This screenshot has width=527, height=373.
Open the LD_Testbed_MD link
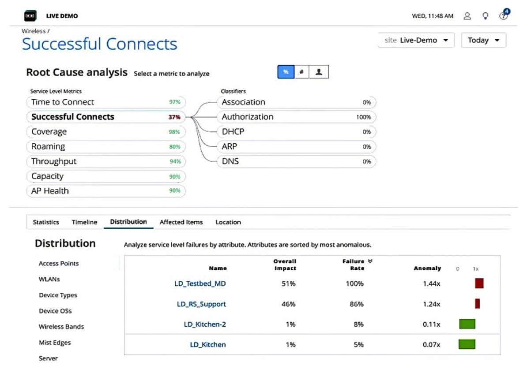coord(200,283)
